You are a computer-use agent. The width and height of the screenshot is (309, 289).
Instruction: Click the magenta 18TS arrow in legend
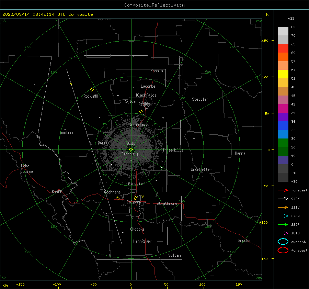[283, 233]
